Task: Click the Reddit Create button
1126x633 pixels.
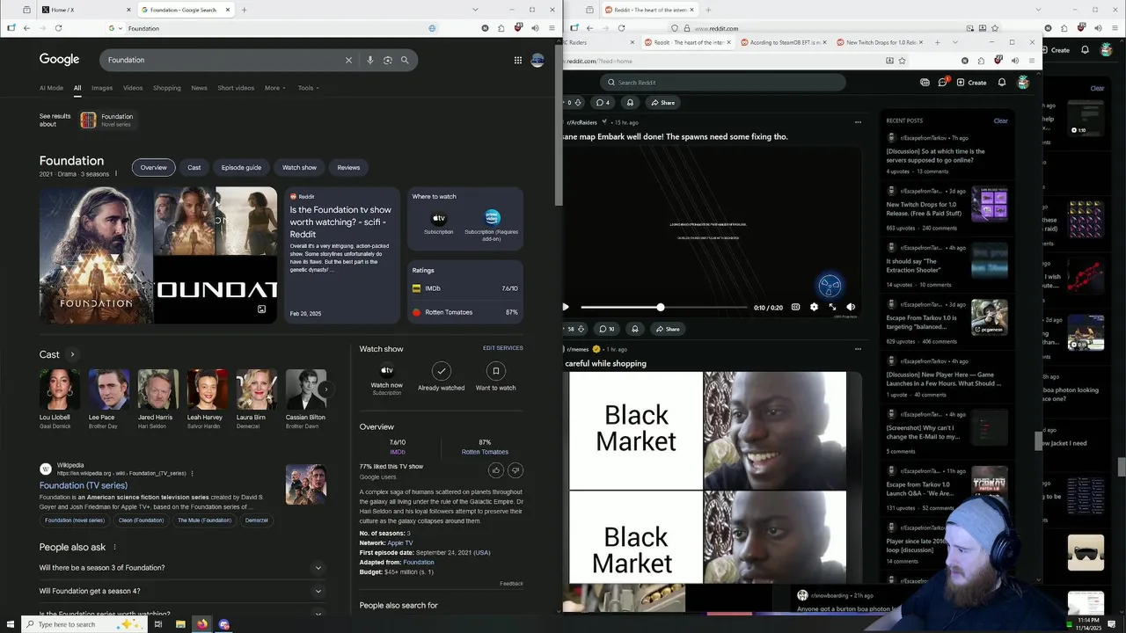Action: point(971,83)
